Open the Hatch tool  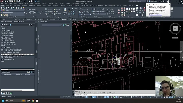(48, 9)
